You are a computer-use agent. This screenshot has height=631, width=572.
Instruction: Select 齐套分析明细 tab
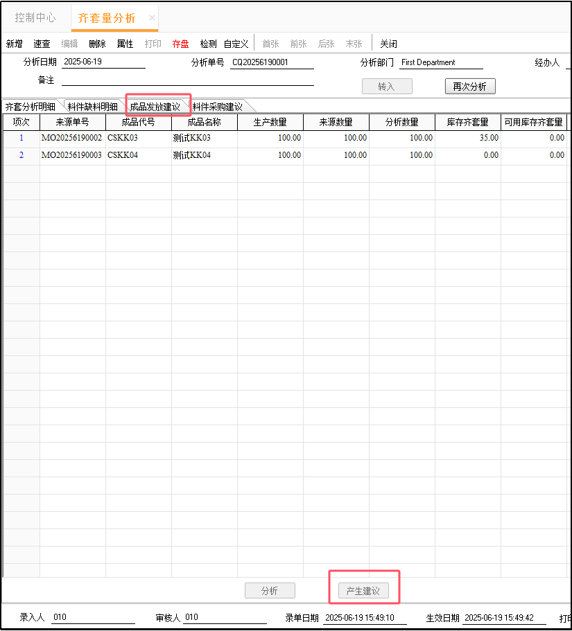pos(31,107)
